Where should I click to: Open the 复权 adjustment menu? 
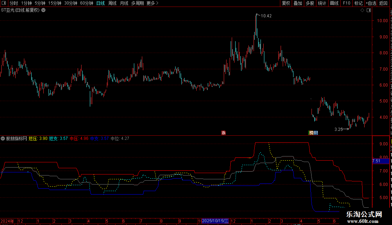[286, 3]
